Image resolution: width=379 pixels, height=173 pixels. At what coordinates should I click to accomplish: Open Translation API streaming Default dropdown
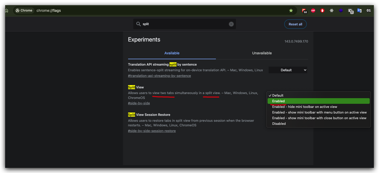click(288, 70)
